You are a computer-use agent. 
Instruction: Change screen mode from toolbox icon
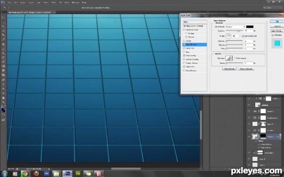point(3,119)
